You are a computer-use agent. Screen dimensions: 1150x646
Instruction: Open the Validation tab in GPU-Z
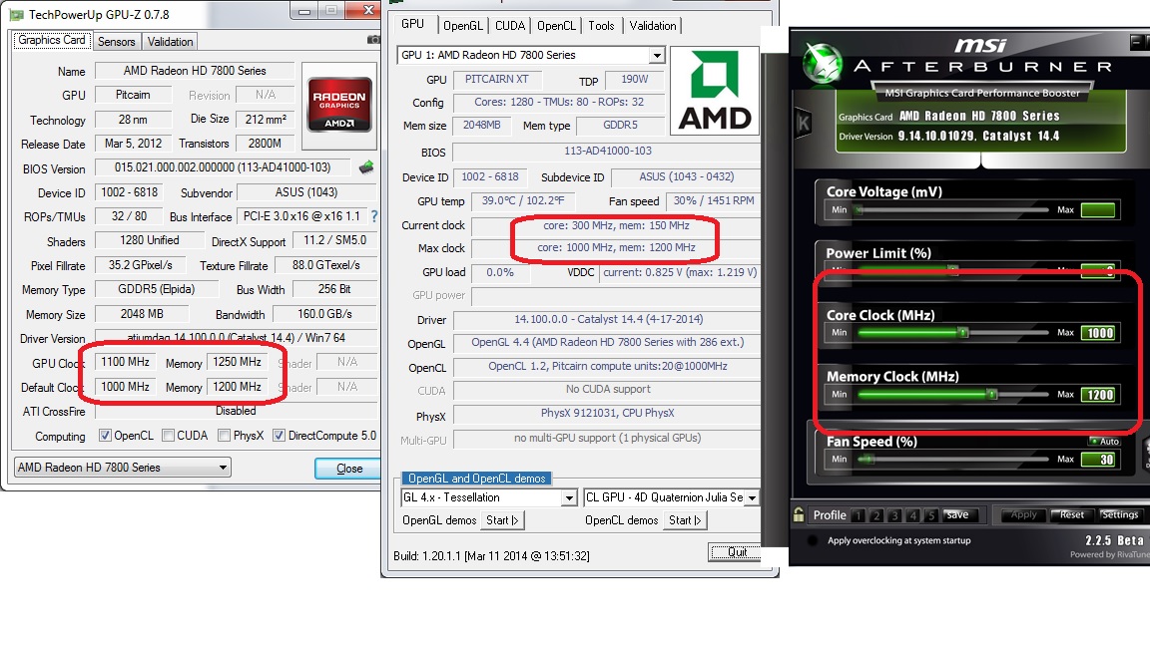[x=170, y=42]
